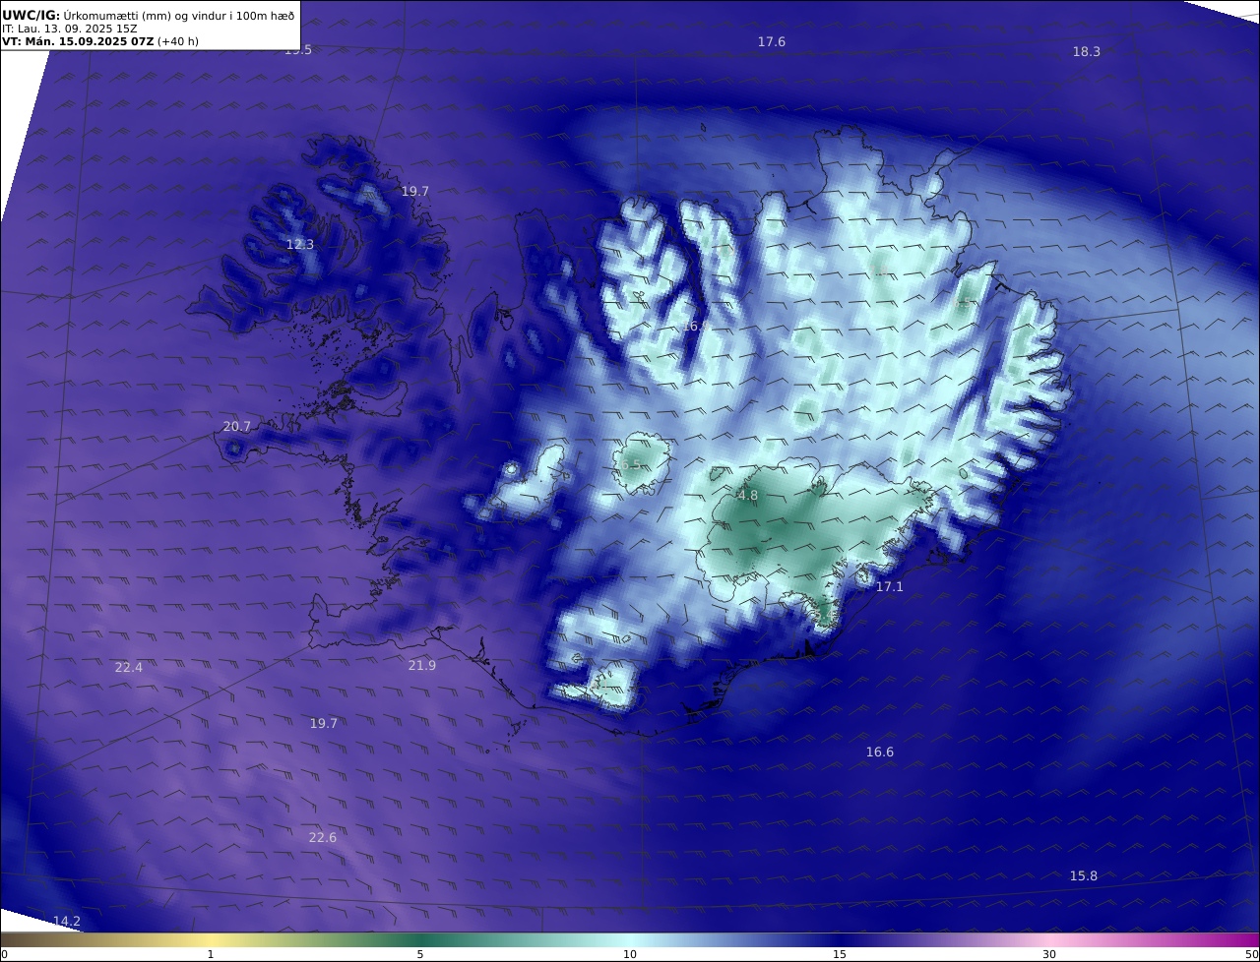This screenshot has width=1260, height=962.
Task: Click the '4.8' value on Vatnajökull glacier
Action: (x=748, y=496)
